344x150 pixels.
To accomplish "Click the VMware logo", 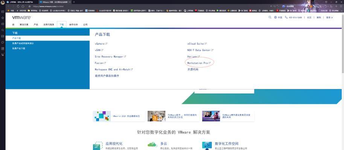I will click(21, 17).
